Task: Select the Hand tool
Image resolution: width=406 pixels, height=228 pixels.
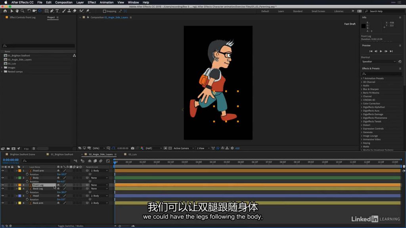Action: pyautogui.click(x=17, y=11)
